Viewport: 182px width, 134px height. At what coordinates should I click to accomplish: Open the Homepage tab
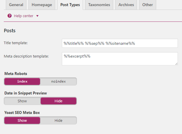point(42,5)
